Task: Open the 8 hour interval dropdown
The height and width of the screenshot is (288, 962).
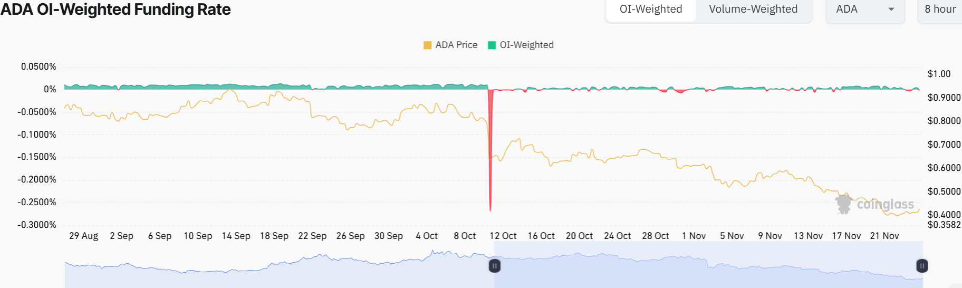Action: [x=940, y=9]
